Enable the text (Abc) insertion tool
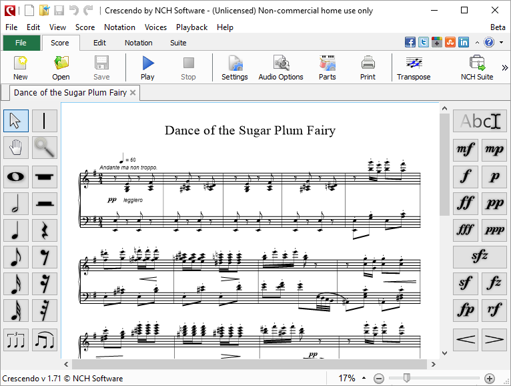This screenshot has width=511, height=386. click(480, 121)
